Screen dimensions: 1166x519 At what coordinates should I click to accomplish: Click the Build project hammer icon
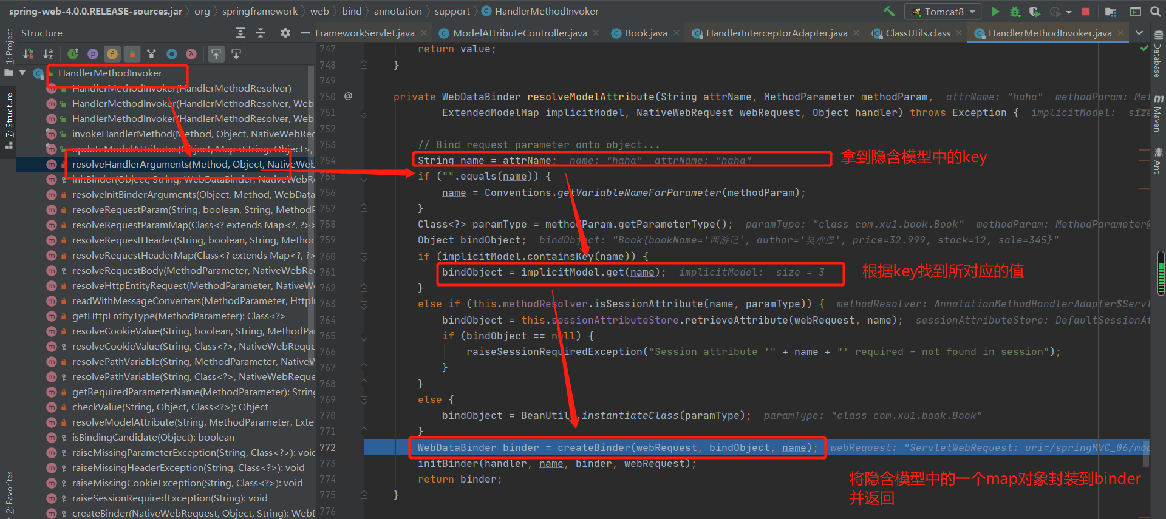point(889,12)
